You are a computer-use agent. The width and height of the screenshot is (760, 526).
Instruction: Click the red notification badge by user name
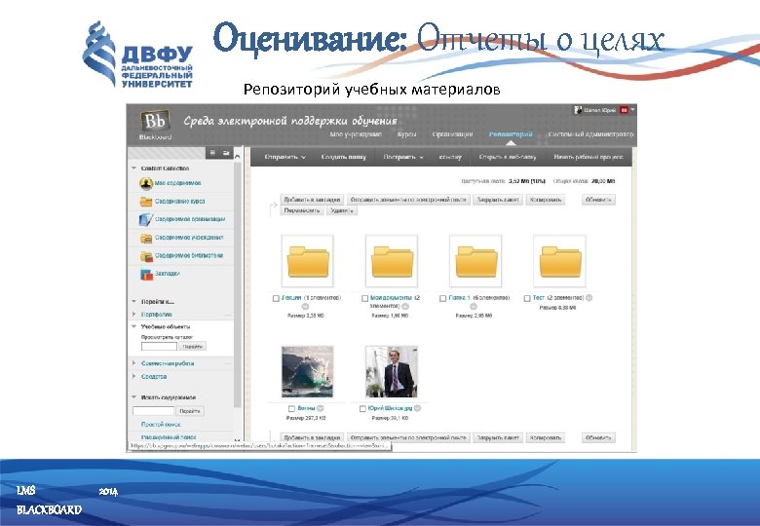pos(624,110)
